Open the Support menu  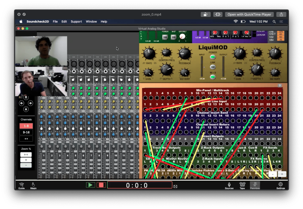point(76,21)
